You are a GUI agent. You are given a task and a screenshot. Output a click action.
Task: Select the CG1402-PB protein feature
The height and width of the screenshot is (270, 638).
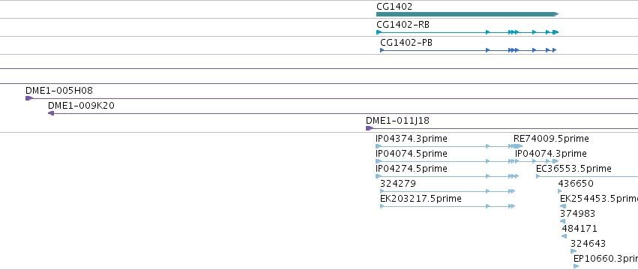[x=469, y=50]
